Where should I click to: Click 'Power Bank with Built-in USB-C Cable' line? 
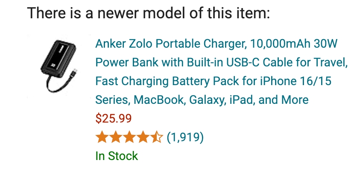tap(177, 63)
